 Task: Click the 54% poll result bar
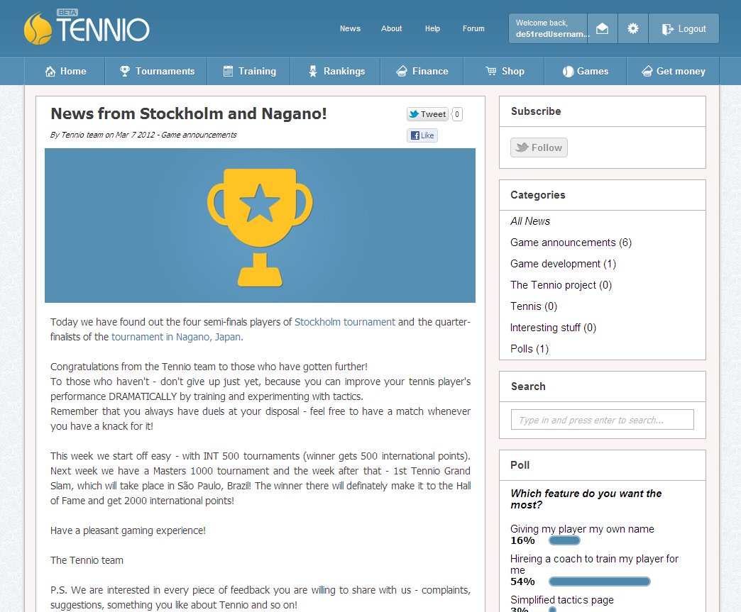(x=600, y=582)
